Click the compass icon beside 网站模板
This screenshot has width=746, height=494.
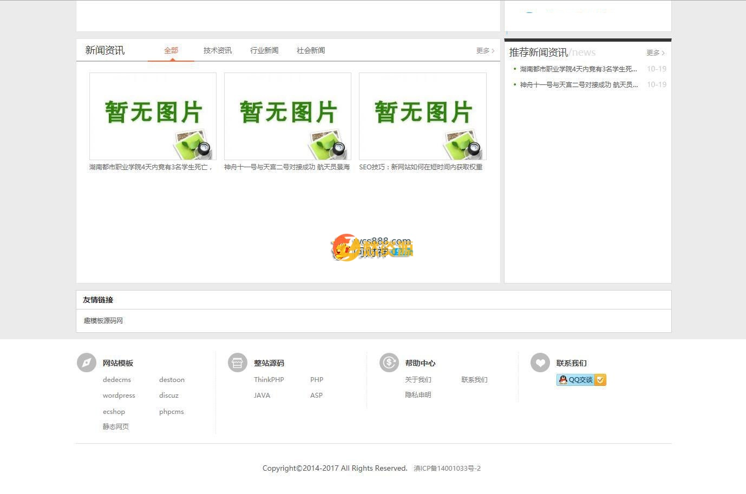pyautogui.click(x=86, y=363)
